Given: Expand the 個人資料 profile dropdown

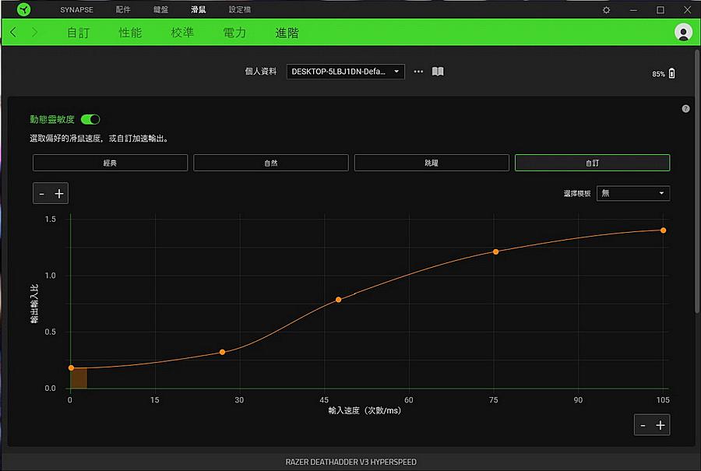Looking at the screenshot, I should 345,72.
